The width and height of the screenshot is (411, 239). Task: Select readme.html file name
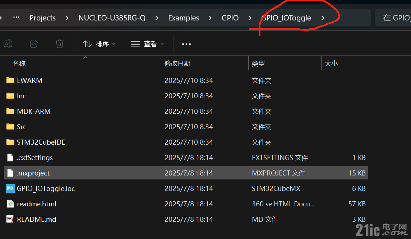37,204
